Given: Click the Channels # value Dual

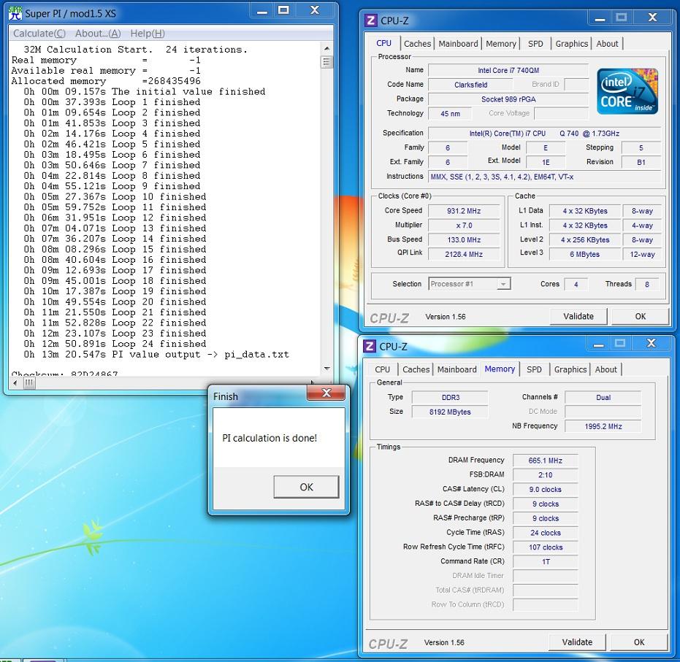Looking at the screenshot, I should pyautogui.click(x=603, y=397).
